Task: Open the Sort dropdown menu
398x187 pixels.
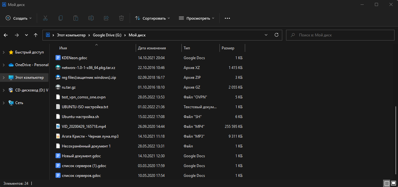Action: [x=153, y=18]
